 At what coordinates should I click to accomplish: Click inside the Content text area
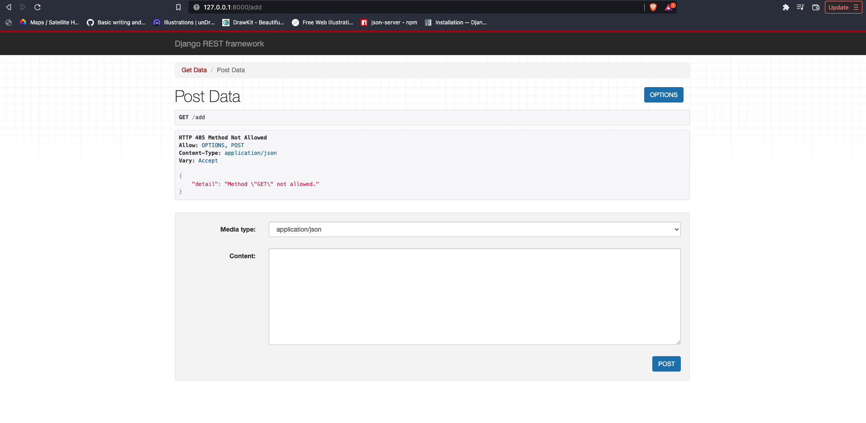474,297
